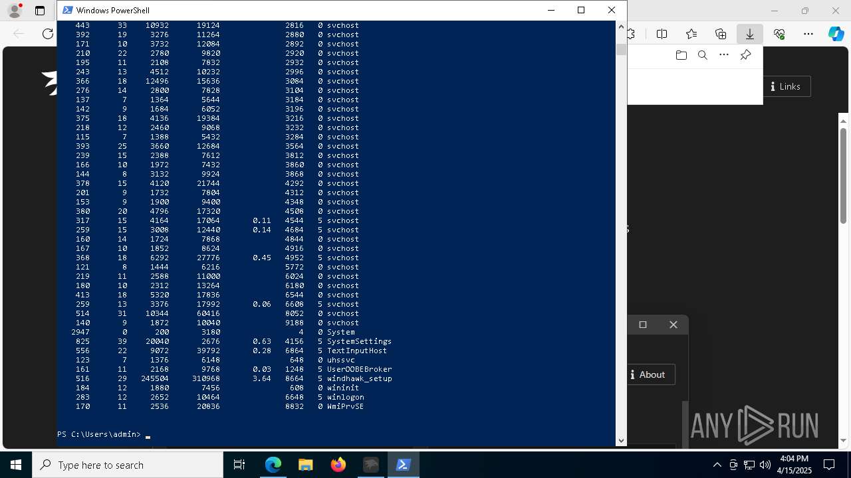The image size is (851, 478).
Task: Open Edge split screen icon
Action: pyautogui.click(x=662, y=34)
